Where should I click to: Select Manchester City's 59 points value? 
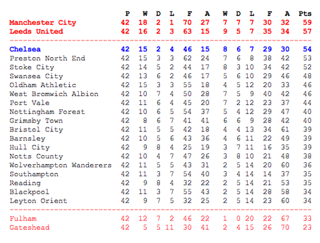[x=307, y=22]
